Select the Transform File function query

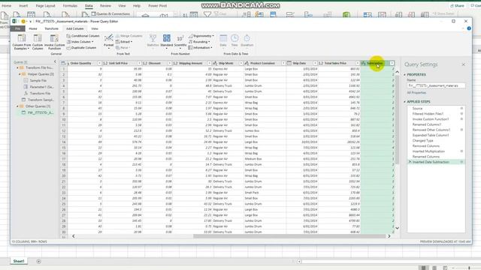coord(37,93)
